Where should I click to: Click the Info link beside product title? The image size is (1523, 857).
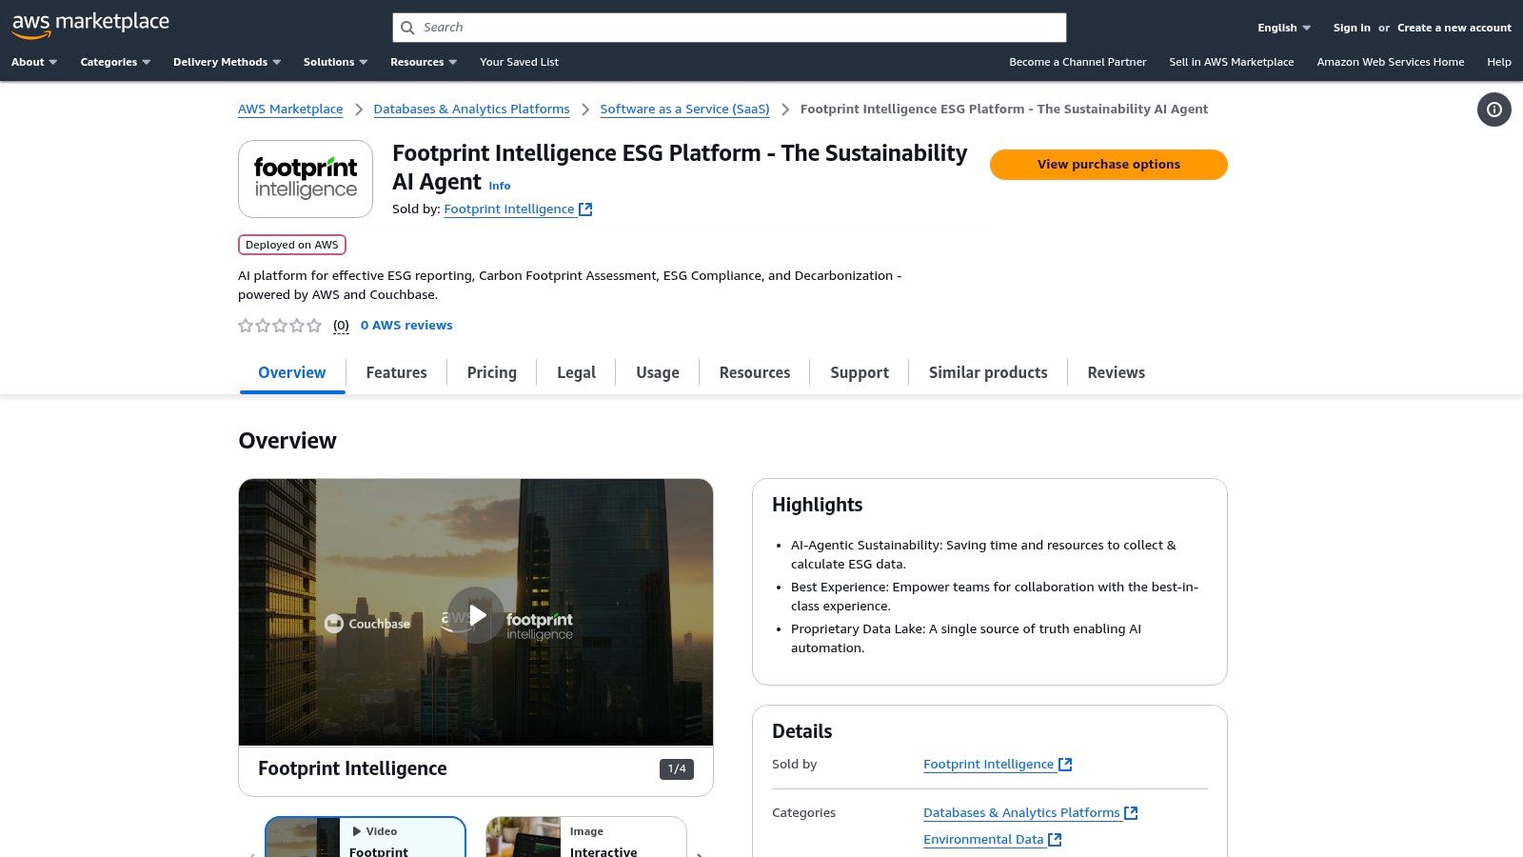coord(500,186)
